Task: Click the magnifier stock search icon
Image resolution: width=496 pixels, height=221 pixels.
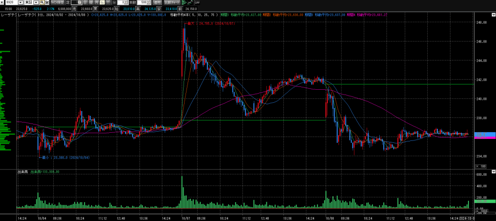Action: [42, 2]
